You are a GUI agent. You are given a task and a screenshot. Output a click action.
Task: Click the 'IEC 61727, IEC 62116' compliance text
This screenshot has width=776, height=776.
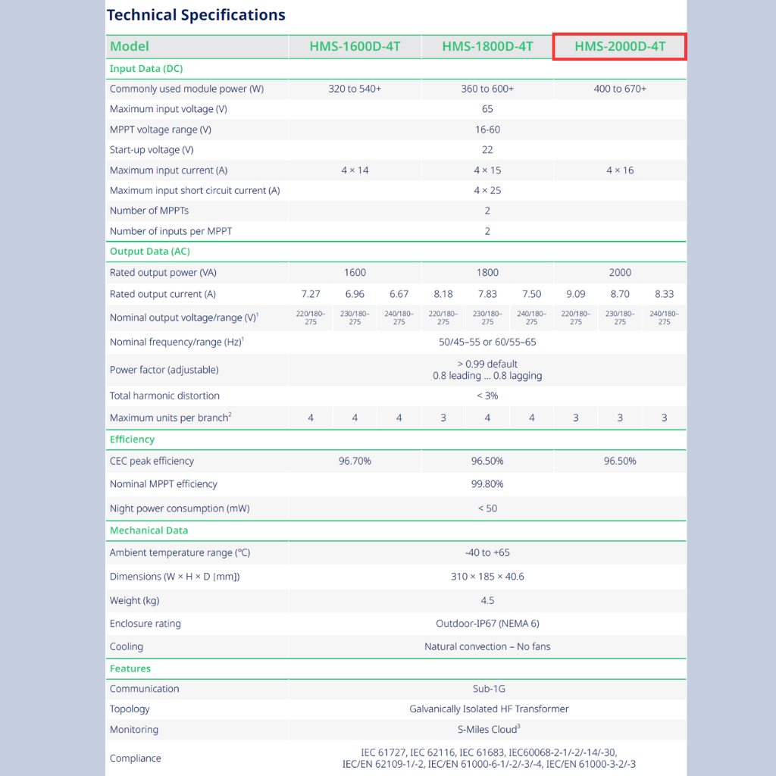point(408,753)
